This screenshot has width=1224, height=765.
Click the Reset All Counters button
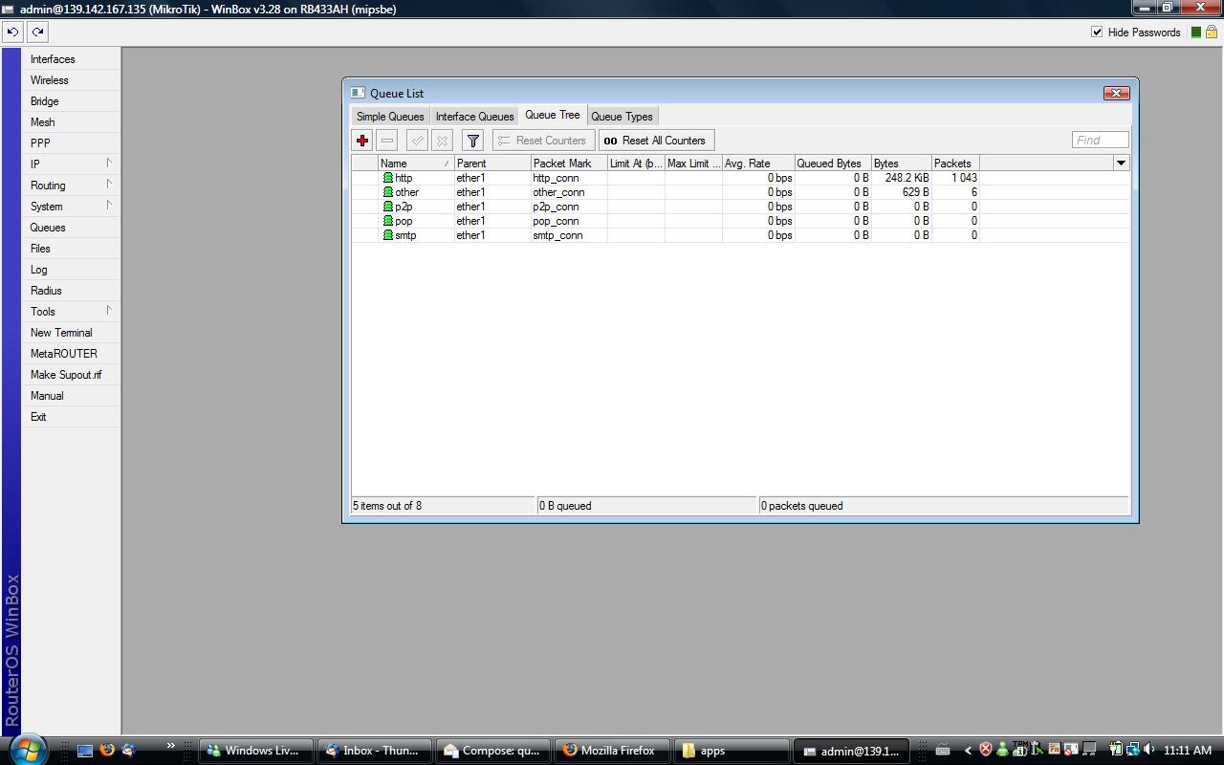pos(656,141)
